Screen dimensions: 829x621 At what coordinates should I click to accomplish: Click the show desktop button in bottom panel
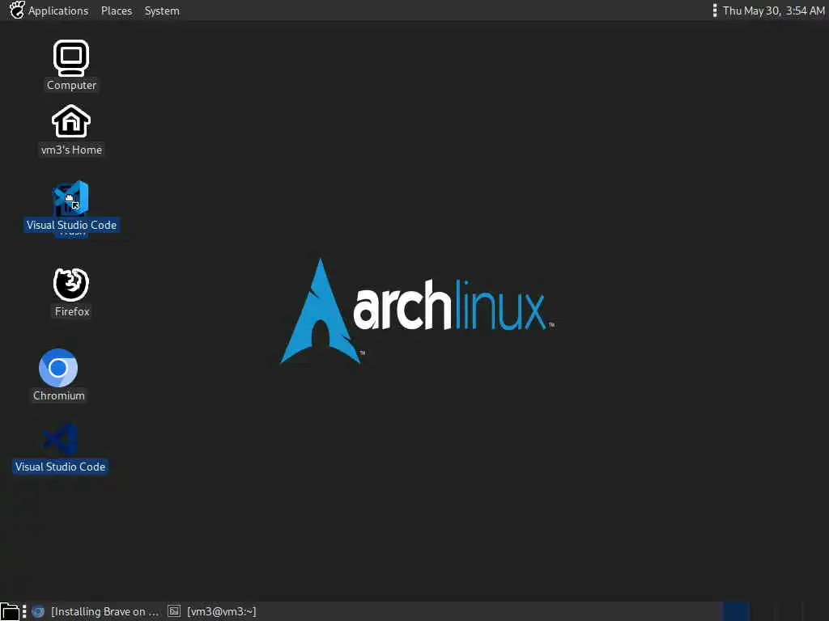coord(10,611)
